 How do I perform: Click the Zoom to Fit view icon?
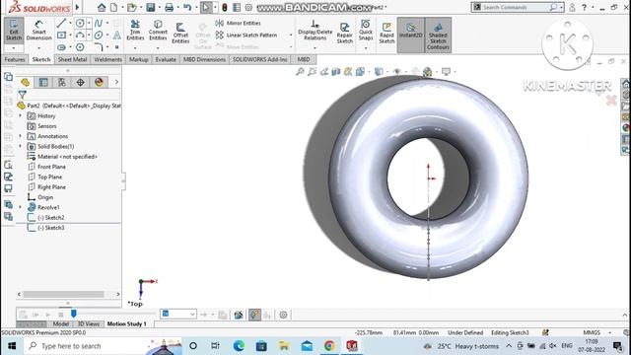pos(300,72)
